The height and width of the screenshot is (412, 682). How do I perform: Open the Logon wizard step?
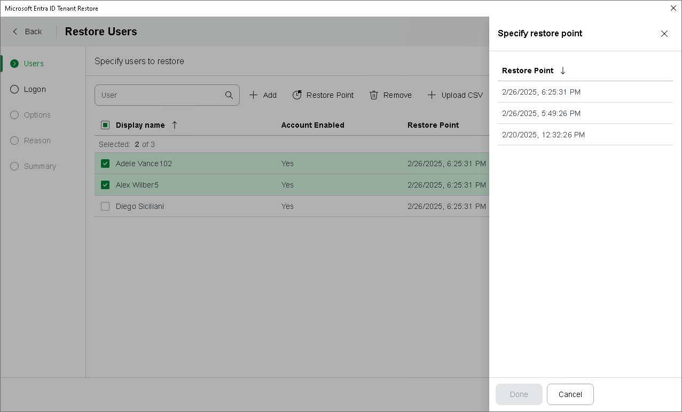tap(35, 89)
